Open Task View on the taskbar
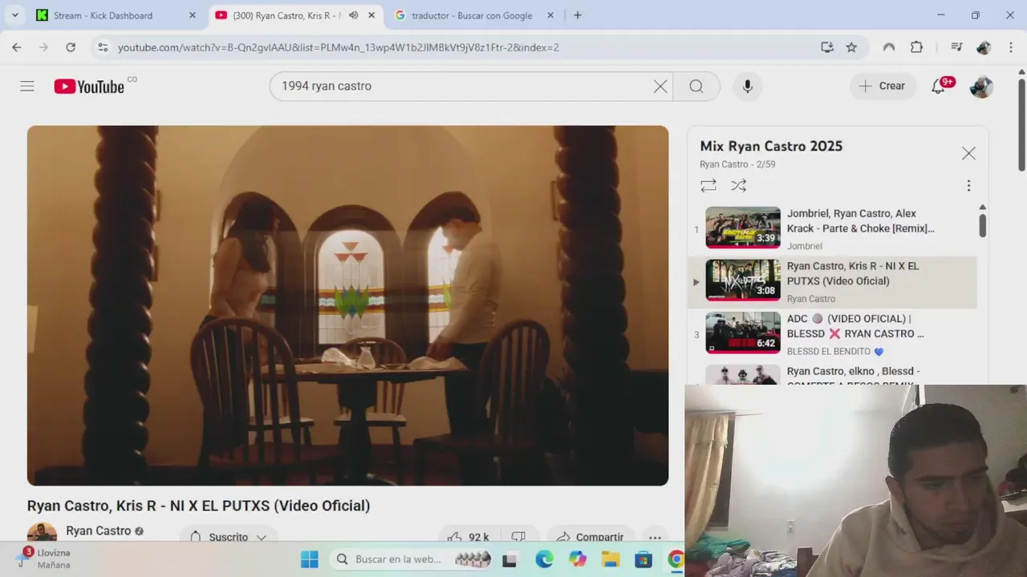The width and height of the screenshot is (1027, 577). pyautogui.click(x=509, y=559)
